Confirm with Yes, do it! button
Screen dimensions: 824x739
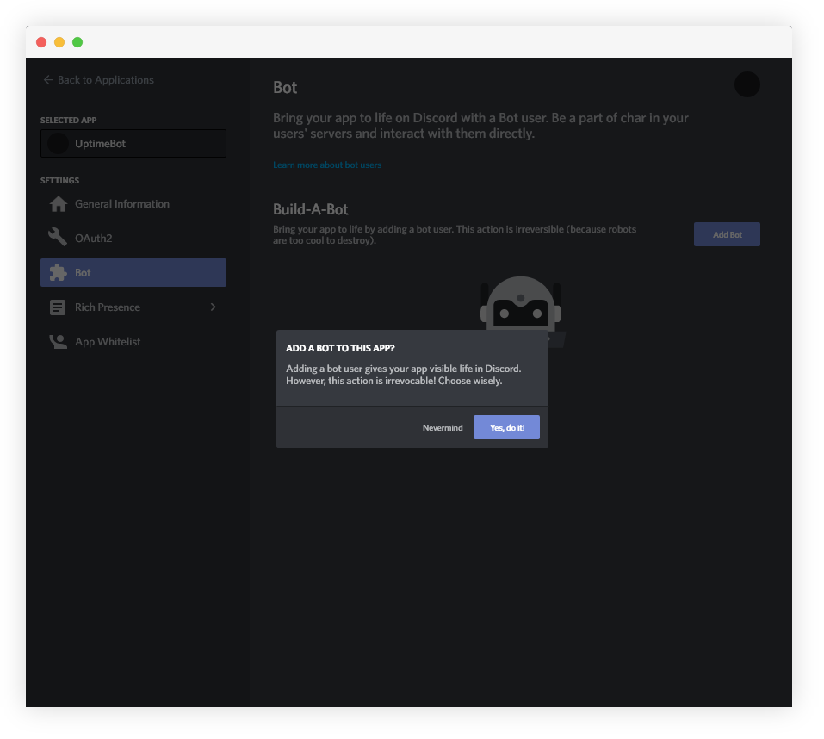tap(506, 427)
